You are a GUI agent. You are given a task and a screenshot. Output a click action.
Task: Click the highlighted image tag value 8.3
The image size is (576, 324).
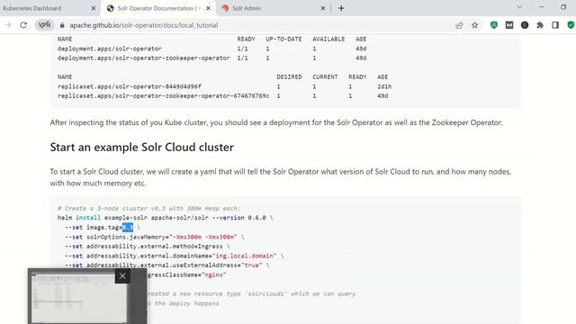(x=128, y=228)
